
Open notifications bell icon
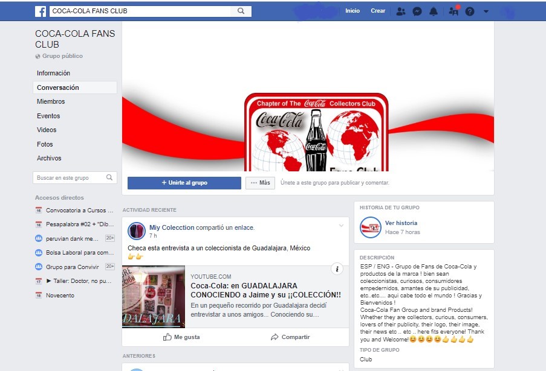coord(433,11)
